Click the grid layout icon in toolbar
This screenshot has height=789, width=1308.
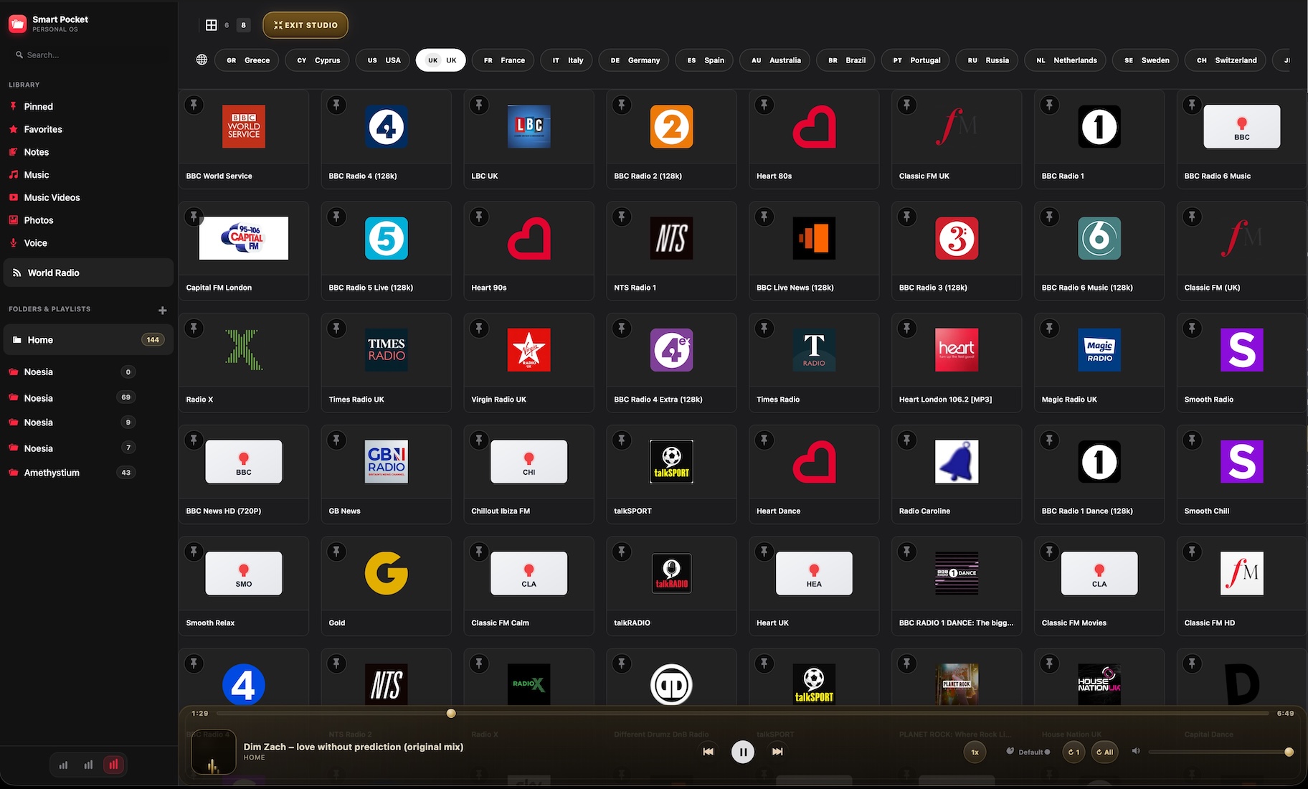click(211, 25)
